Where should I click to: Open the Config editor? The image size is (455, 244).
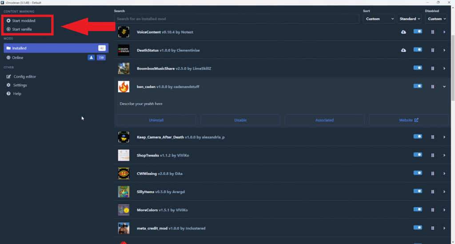click(x=21, y=76)
